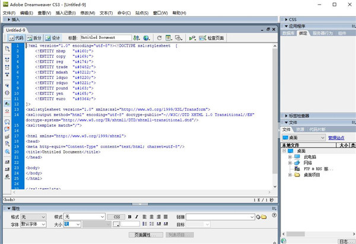Click the Collapse Full Tag icon
This screenshot has width=356, height=244.
pyautogui.click(x=7, y=60)
